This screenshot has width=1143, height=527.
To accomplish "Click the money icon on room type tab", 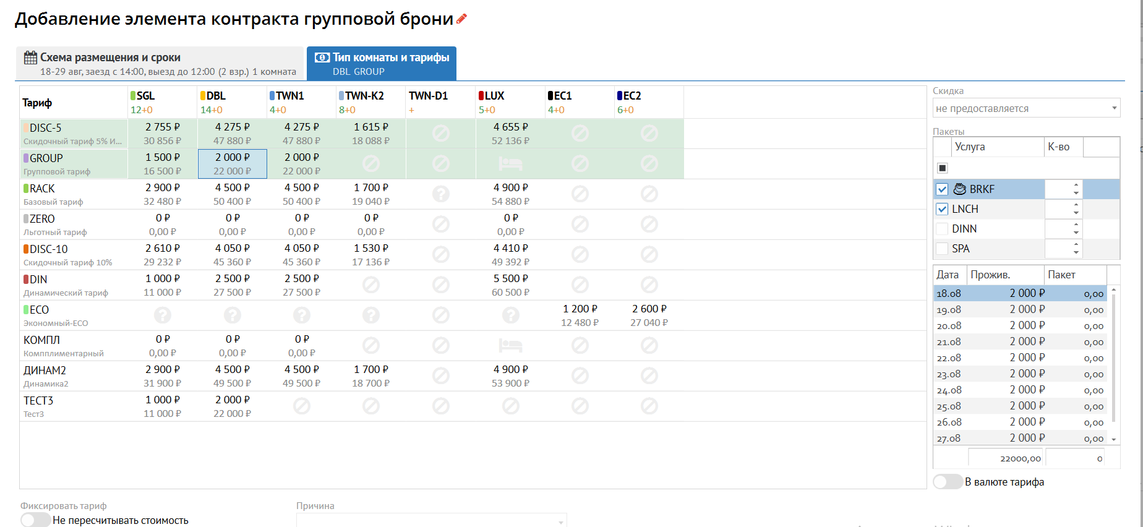I will click(x=322, y=58).
